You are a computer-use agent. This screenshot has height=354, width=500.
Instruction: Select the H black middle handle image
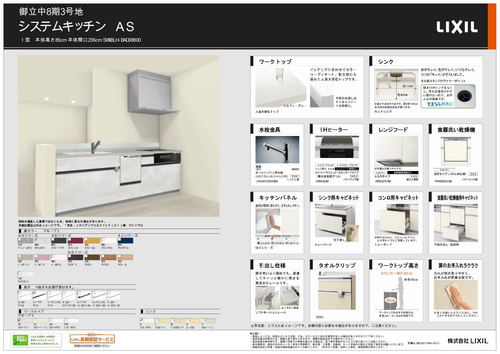pos(84,296)
